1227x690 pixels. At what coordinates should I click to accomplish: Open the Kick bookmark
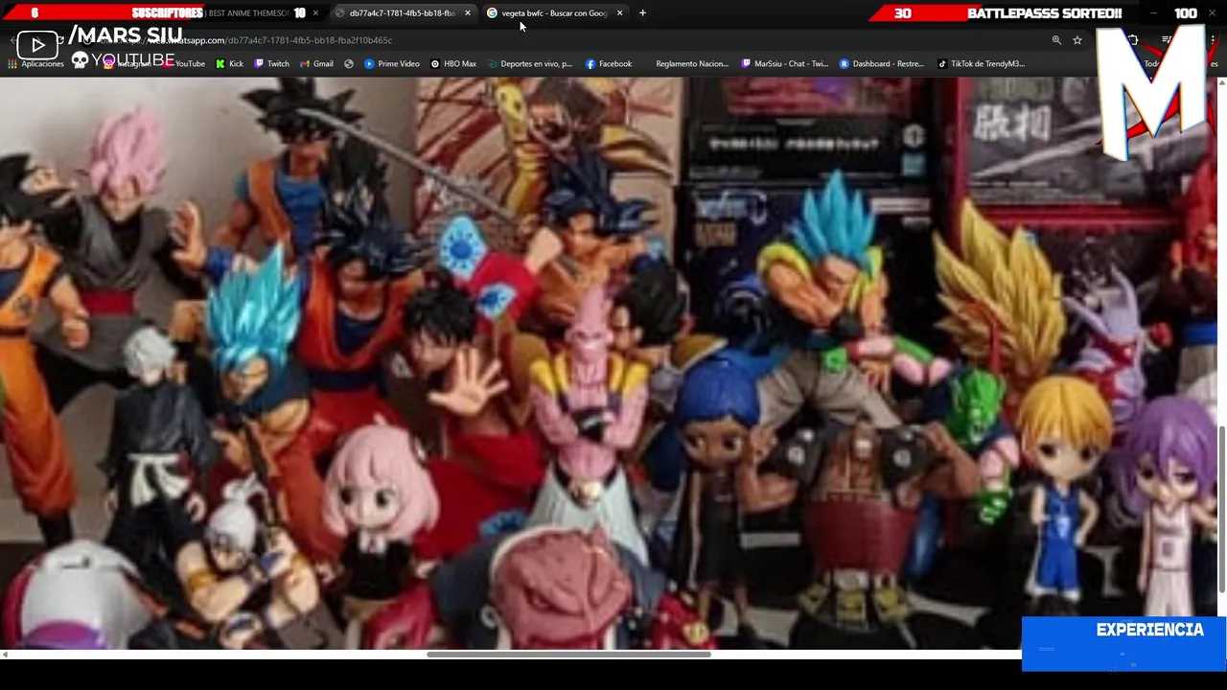click(229, 64)
